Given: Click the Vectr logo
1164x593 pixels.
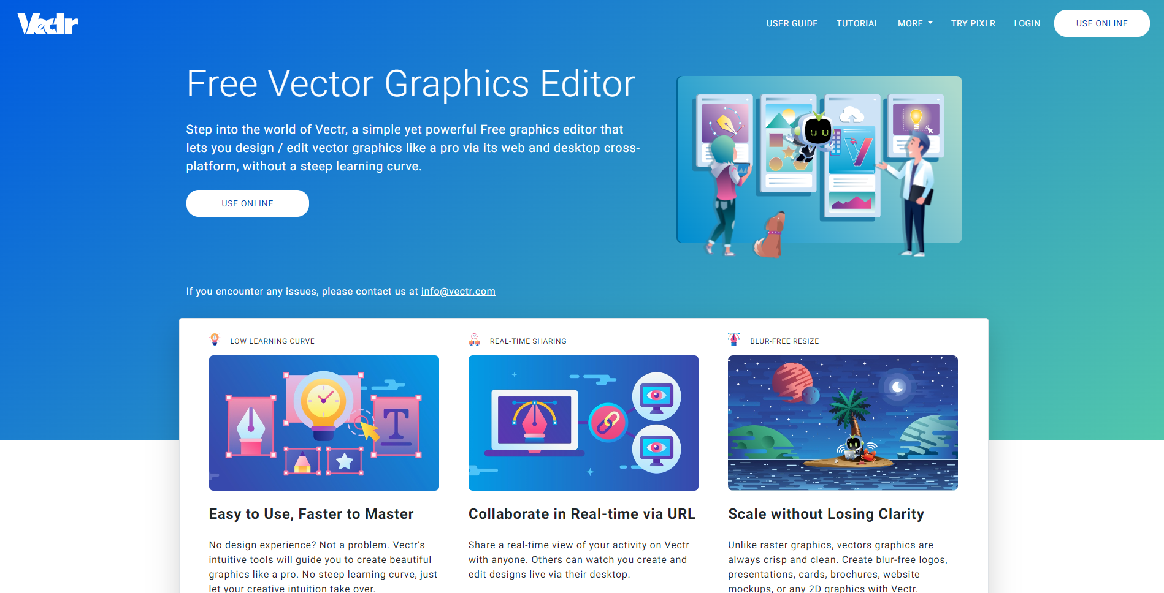Looking at the screenshot, I should [x=48, y=24].
